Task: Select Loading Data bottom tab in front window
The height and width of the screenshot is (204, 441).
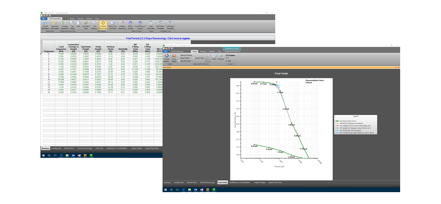Action: click(178, 183)
